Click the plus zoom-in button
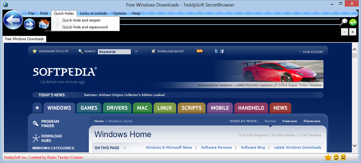Viewport: 361px width, 163px height. [x=353, y=32]
